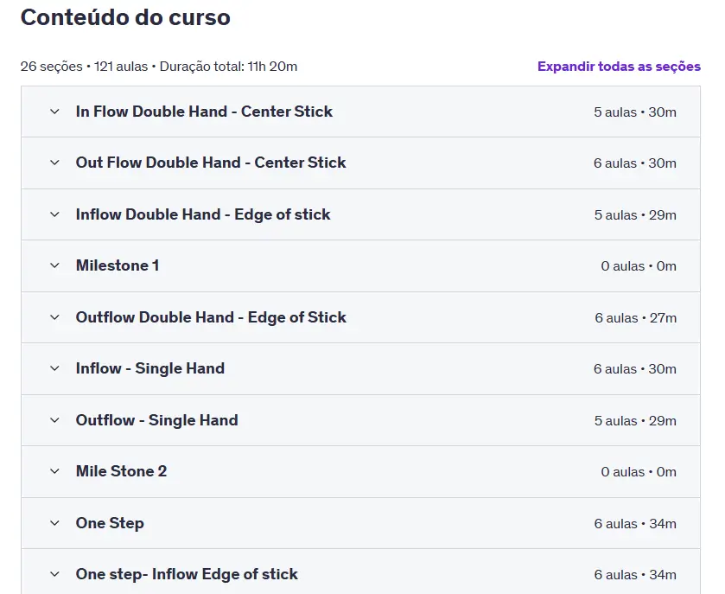Select the chevron beside Inflow - Single Hand
The height and width of the screenshot is (594, 725).
click(x=53, y=368)
